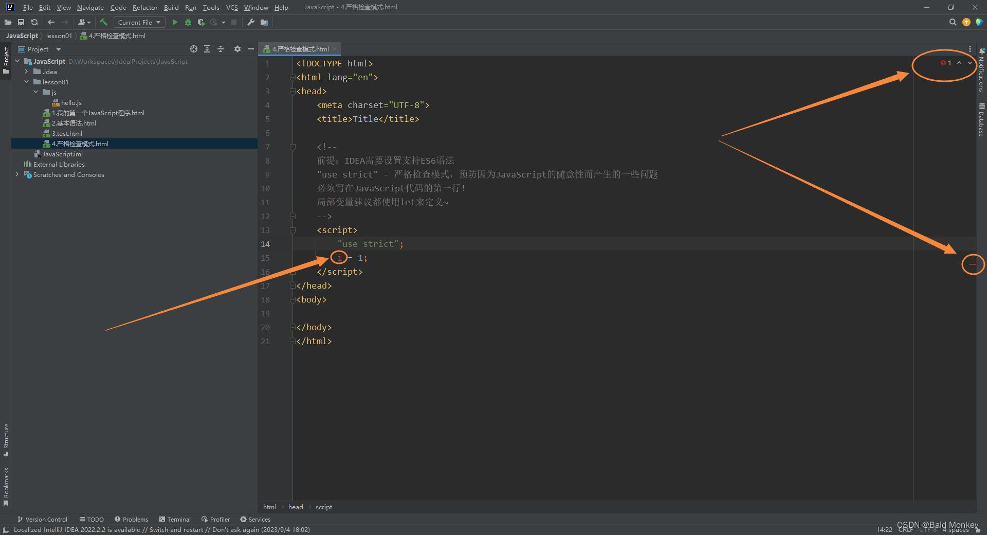Viewport: 987px width, 535px height.
Task: Navigate back with the left arrow
Action: [x=51, y=22]
